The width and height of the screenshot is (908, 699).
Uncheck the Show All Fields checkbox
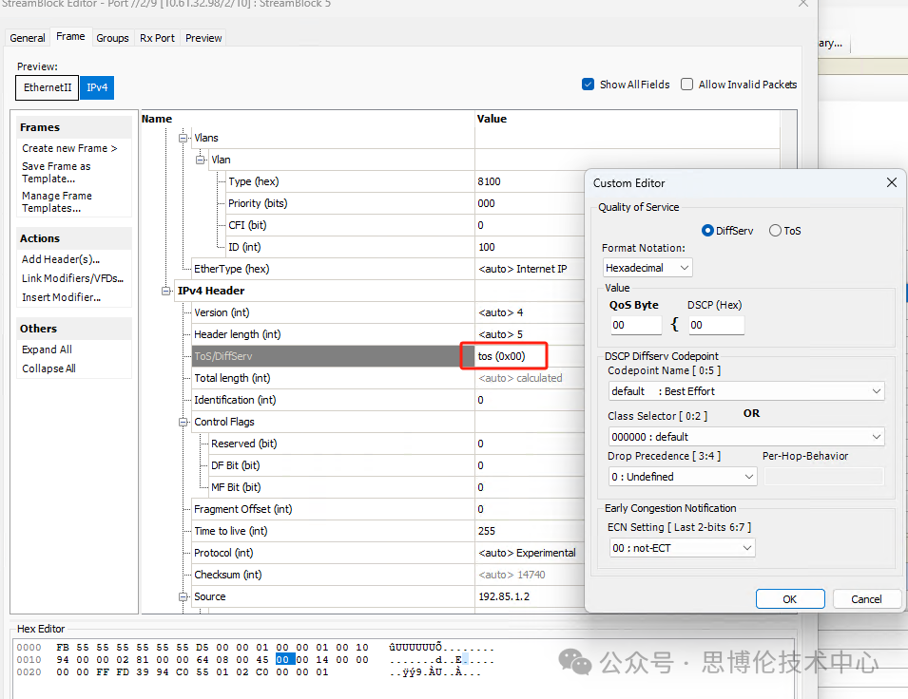pos(589,85)
